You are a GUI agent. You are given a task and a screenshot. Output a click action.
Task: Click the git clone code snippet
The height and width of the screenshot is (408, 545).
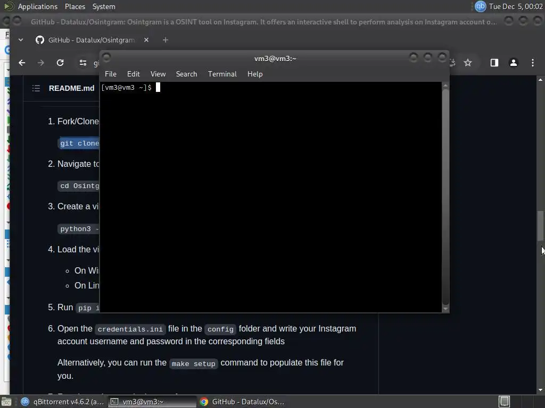(x=79, y=143)
